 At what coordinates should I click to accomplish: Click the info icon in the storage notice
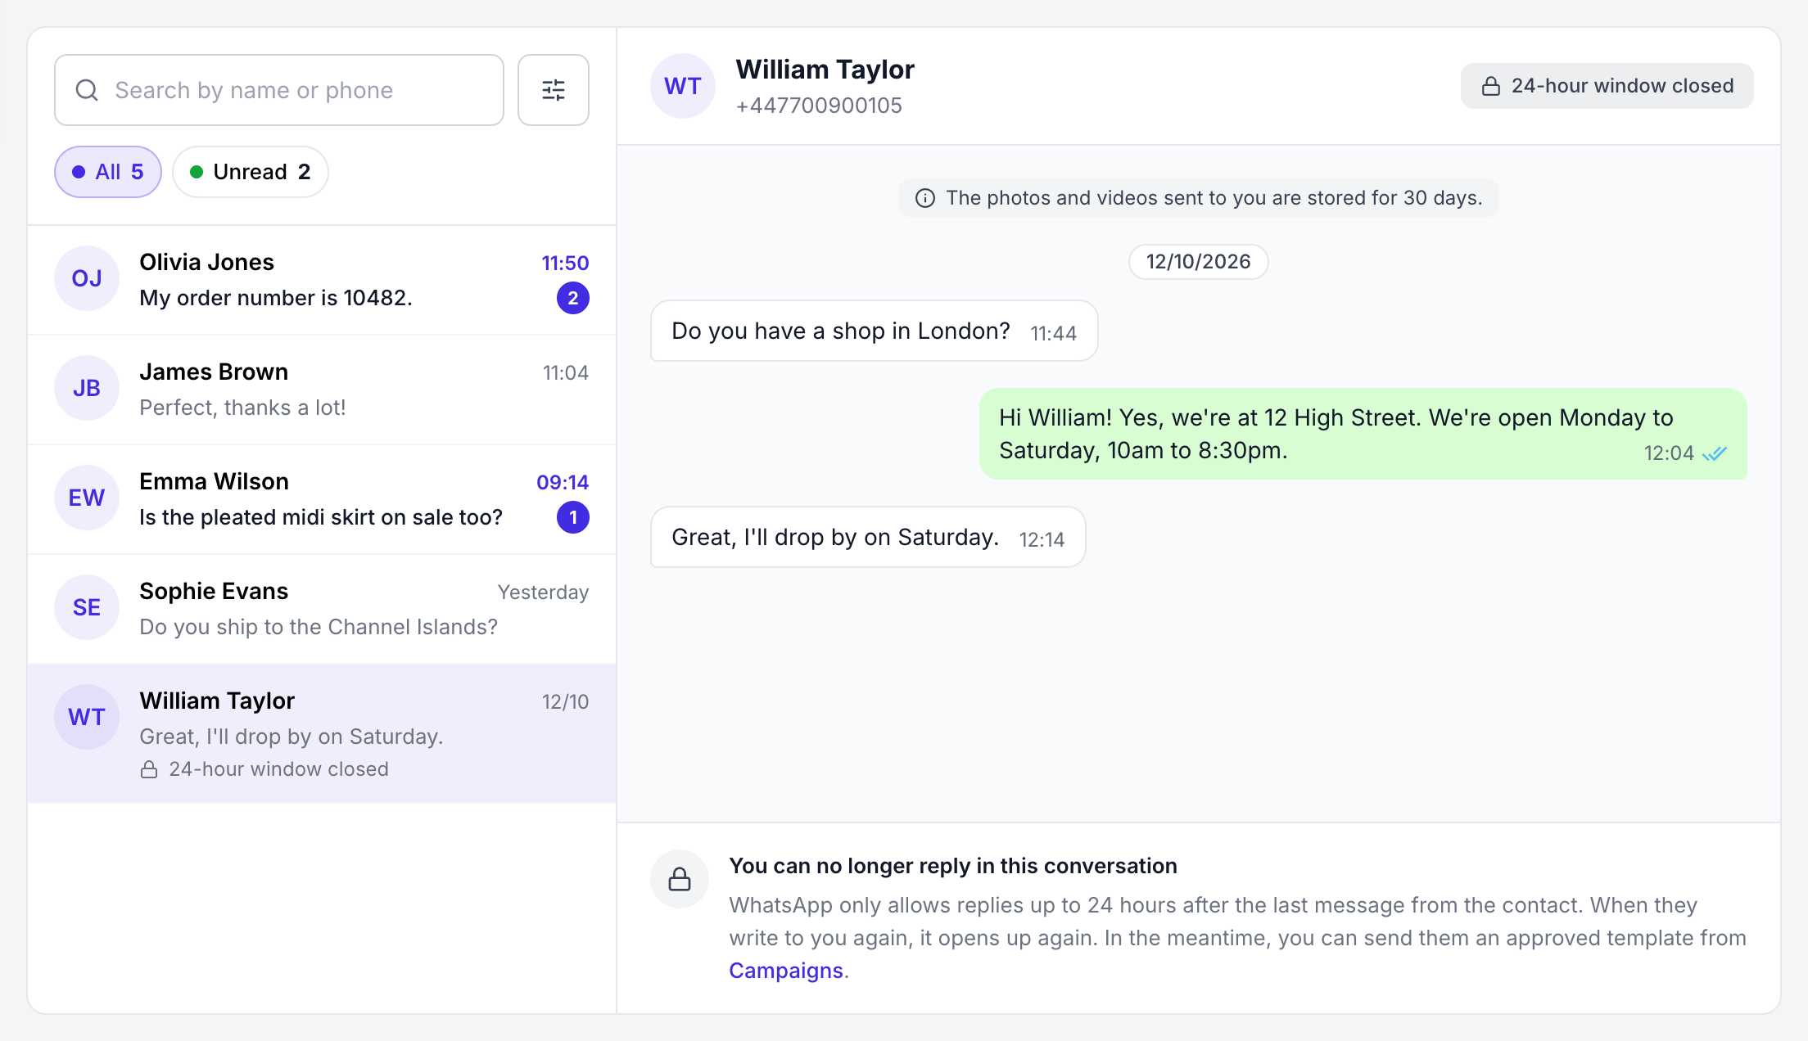tap(925, 198)
